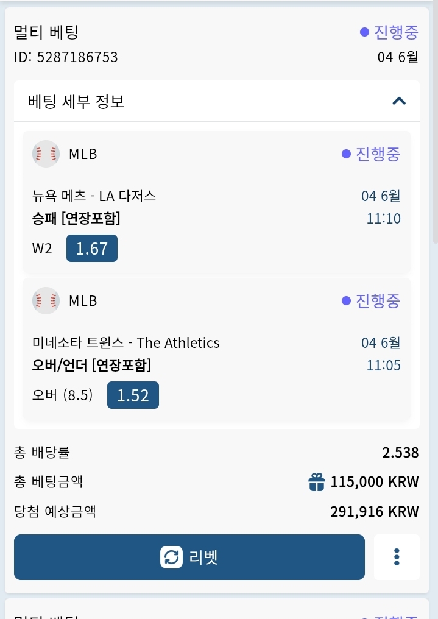Viewport: 438px width, 619px height.
Task: Click the baseball icon for Twins–Athletics game
Action: (x=46, y=301)
